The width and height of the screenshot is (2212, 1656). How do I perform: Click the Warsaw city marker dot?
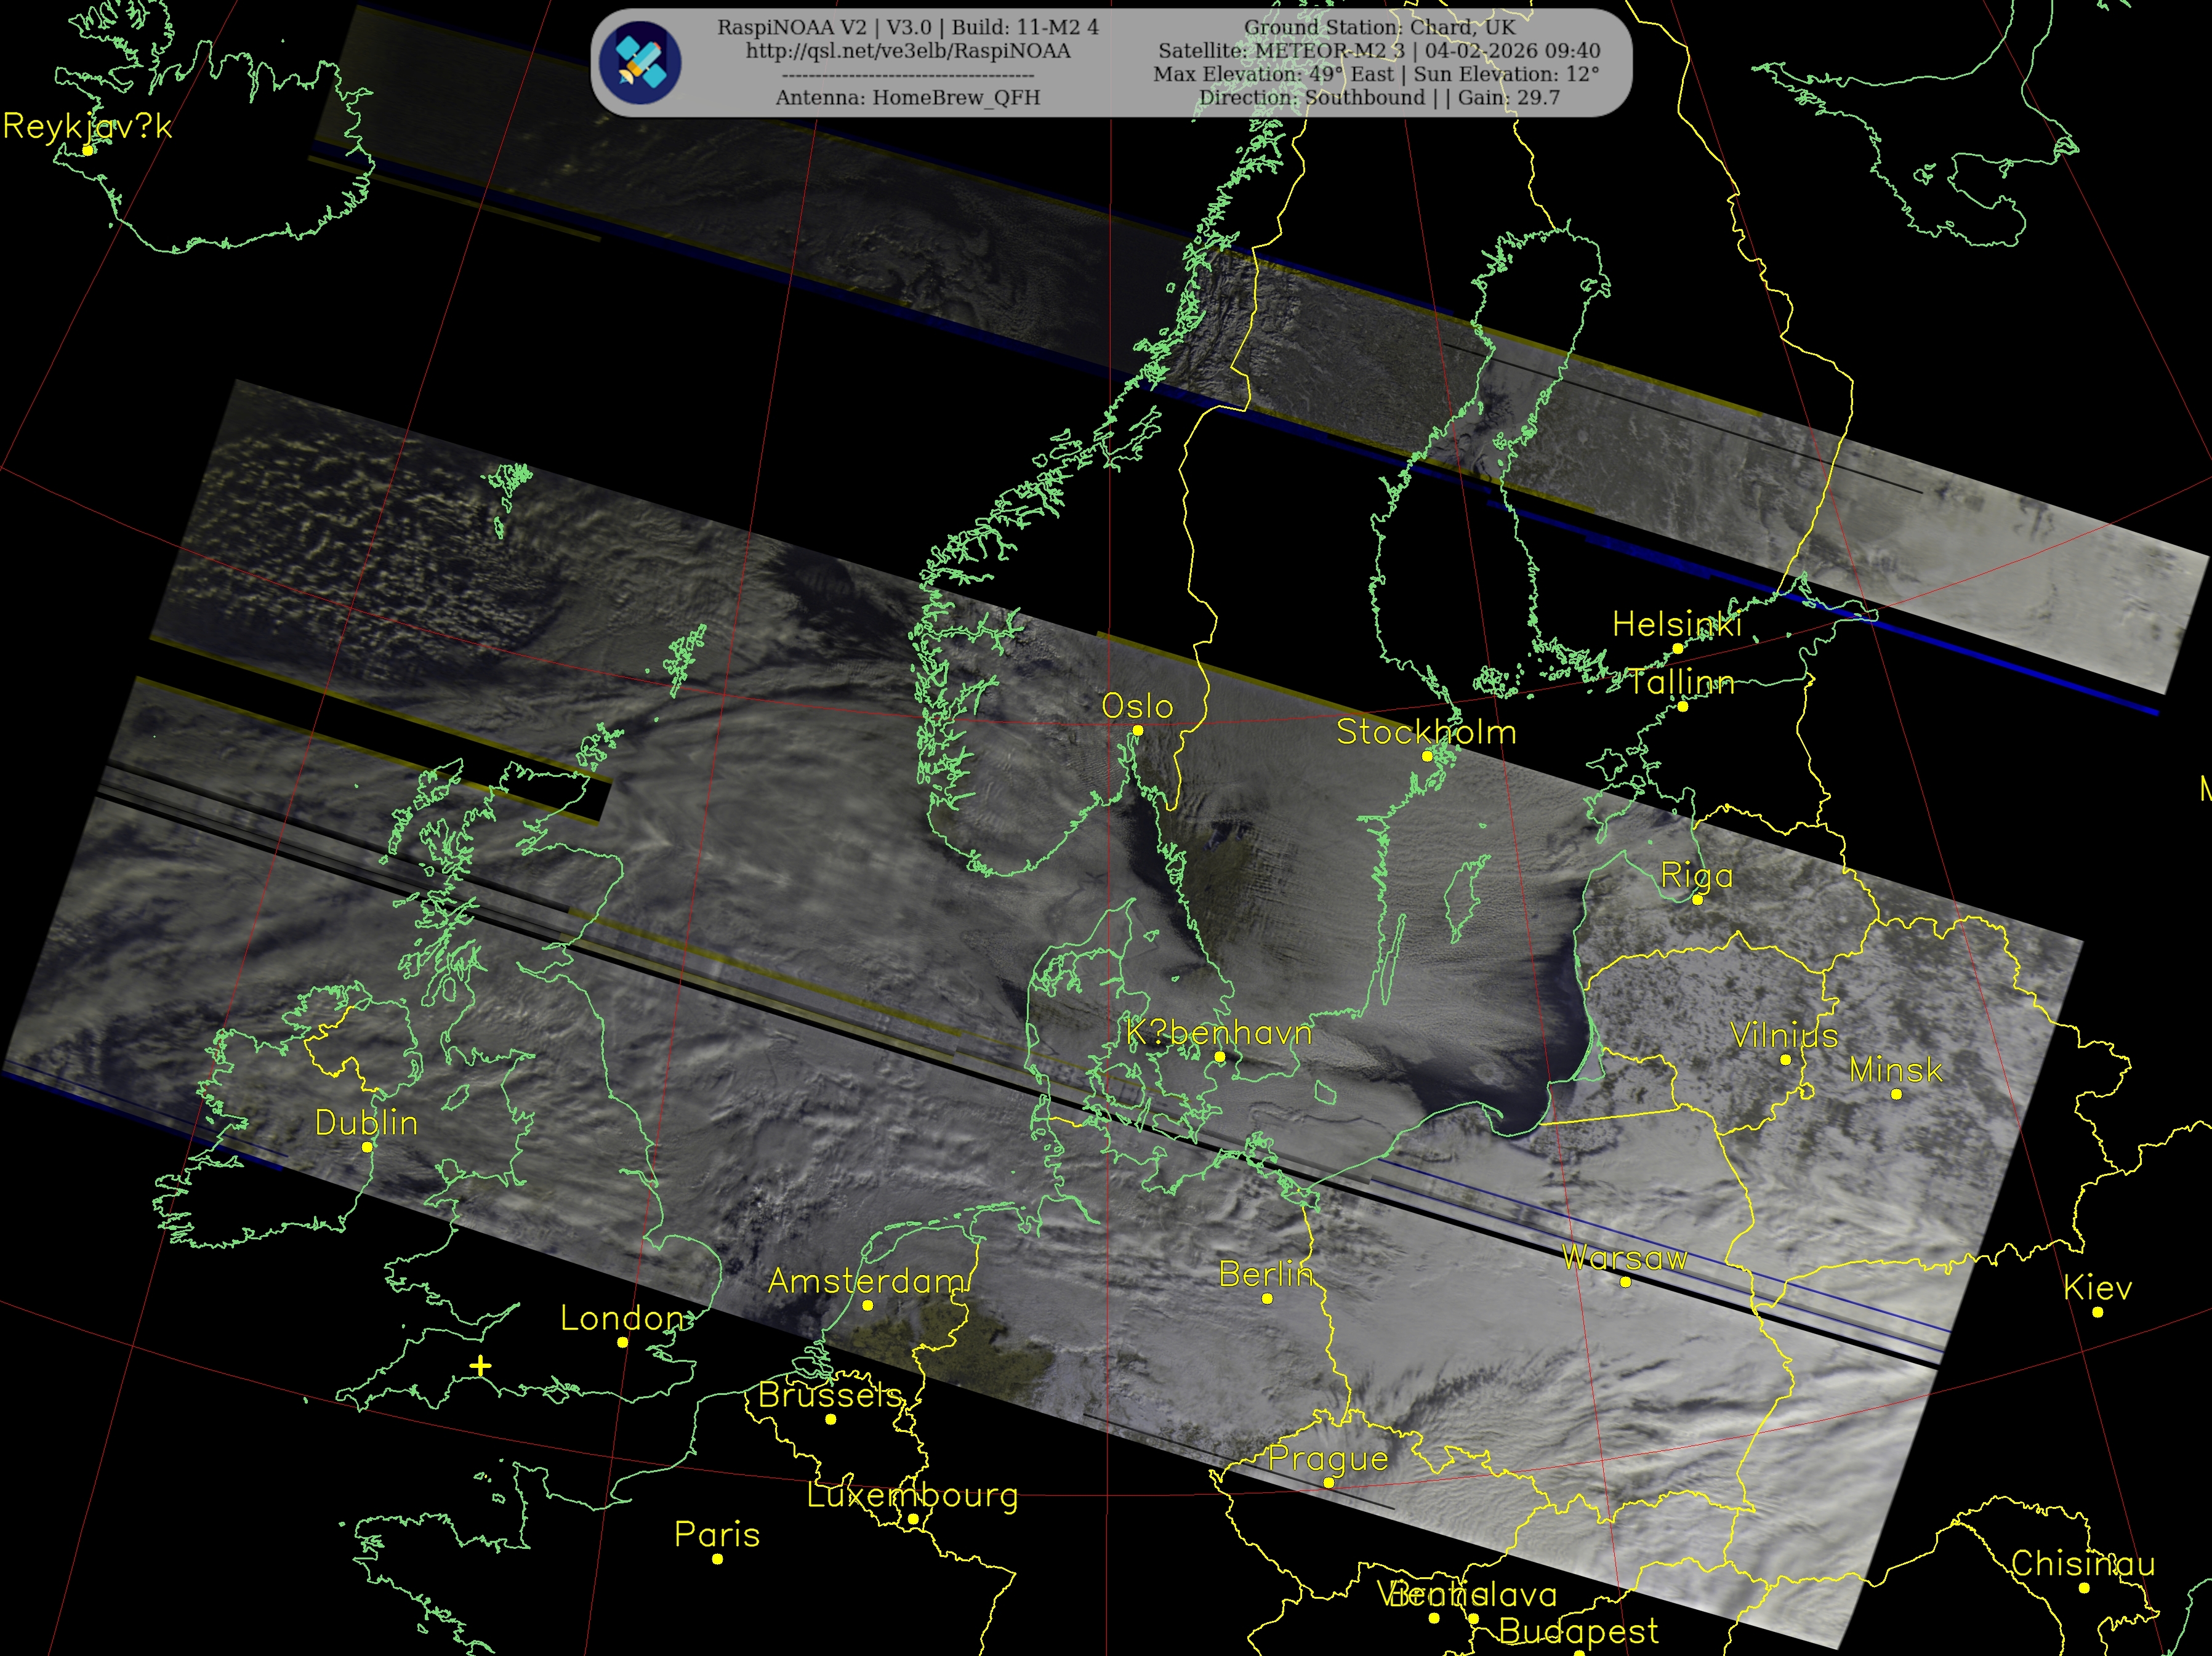(1625, 1282)
